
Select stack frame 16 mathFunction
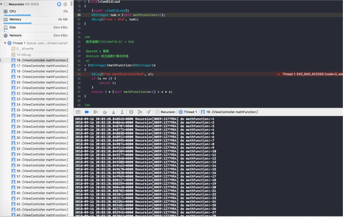pyautogui.click(x=40, y=60)
